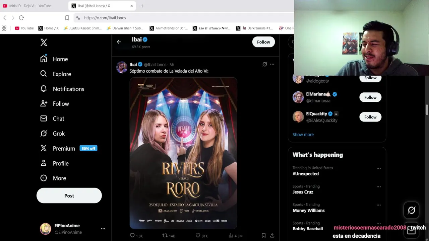Click Grok icon in sidebar
Viewport: 429px width, 241px height.
(44, 133)
